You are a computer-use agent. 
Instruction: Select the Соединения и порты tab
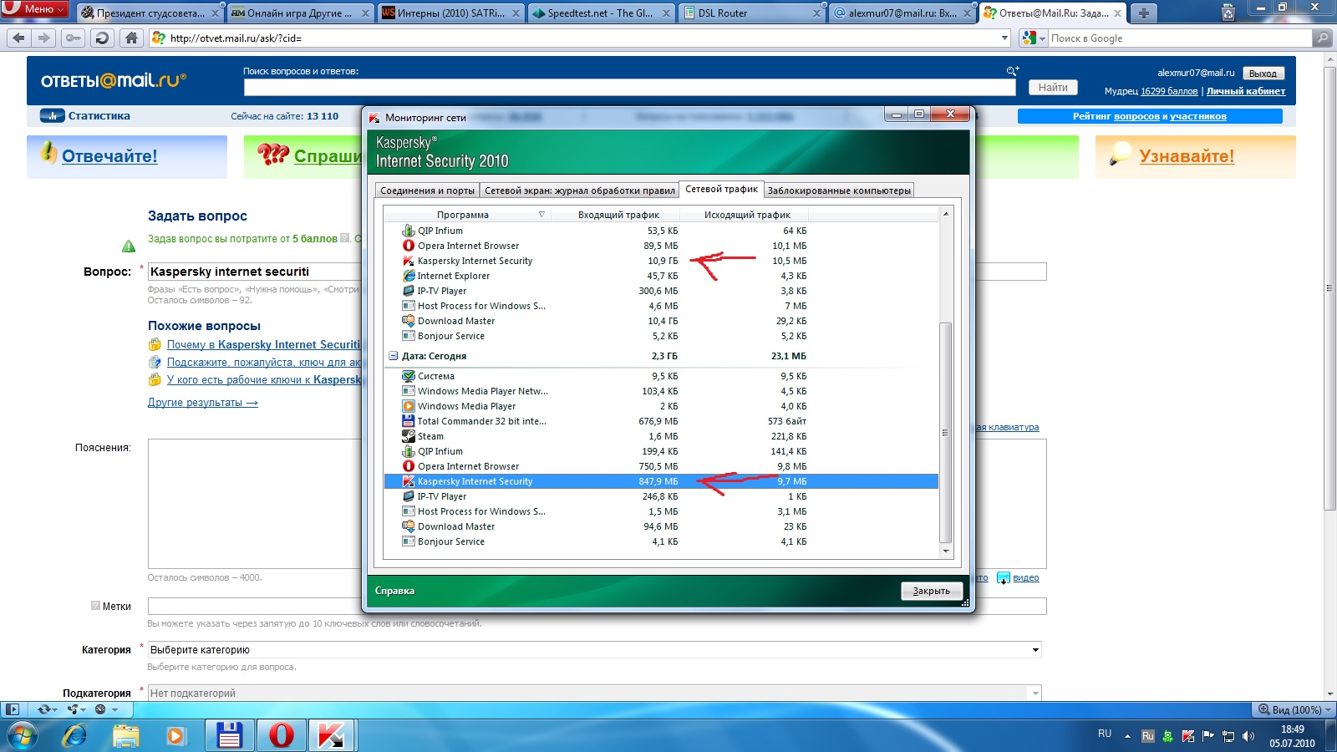[427, 191]
